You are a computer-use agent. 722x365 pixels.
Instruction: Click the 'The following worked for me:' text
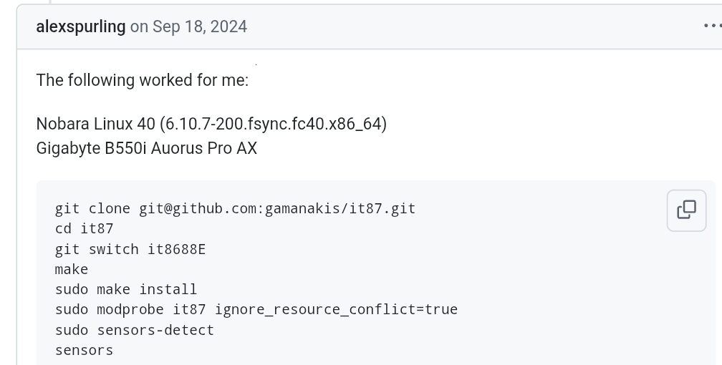[143, 80]
